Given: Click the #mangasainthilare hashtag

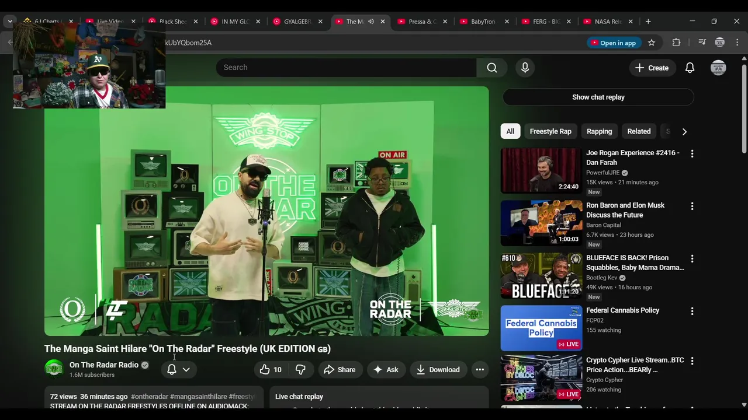Looking at the screenshot, I should pos(198,397).
